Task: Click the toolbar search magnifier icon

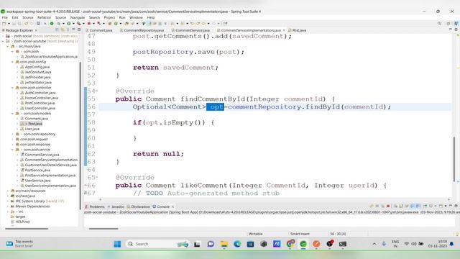Action: pyautogui.click(x=439, y=24)
